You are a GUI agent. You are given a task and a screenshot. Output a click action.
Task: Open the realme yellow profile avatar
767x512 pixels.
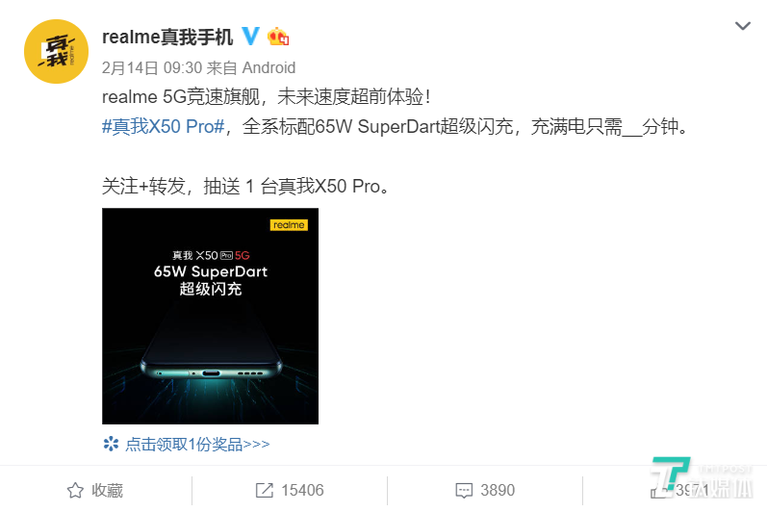pos(56,51)
